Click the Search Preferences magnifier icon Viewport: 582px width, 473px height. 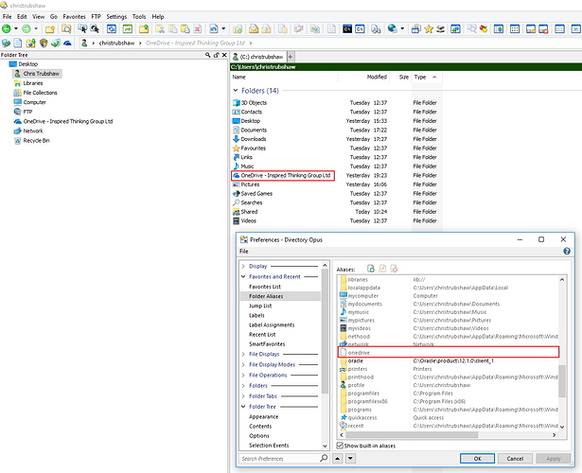click(324, 458)
